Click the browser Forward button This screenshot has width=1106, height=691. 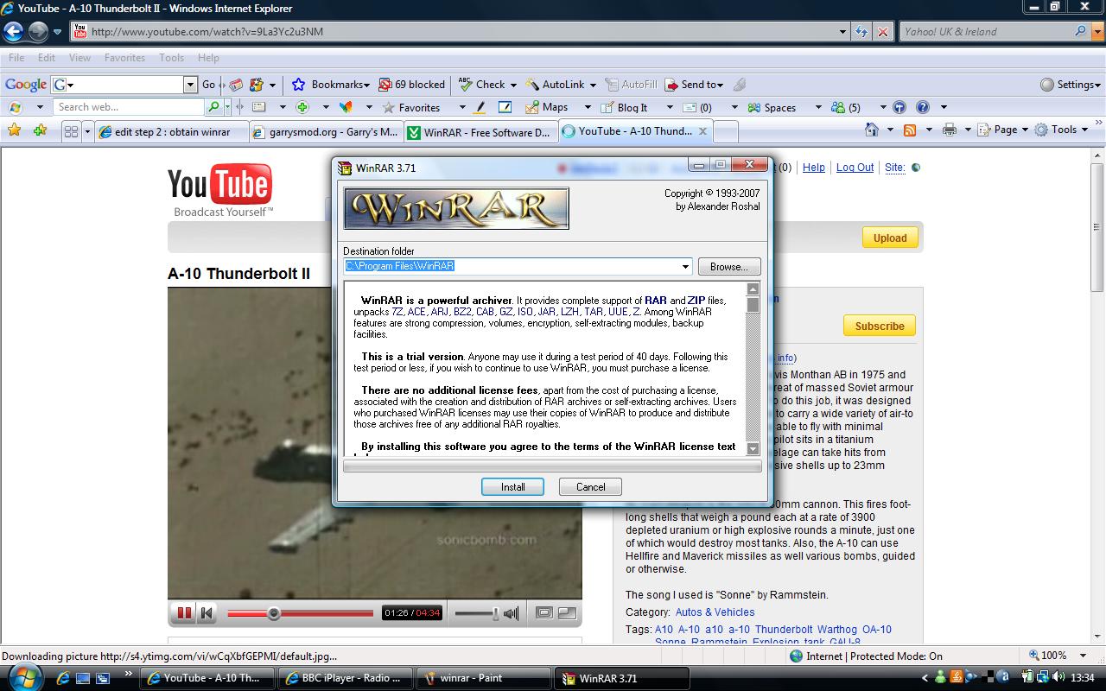tap(38, 32)
